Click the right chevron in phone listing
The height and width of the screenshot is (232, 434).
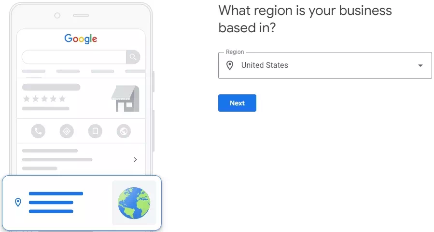(x=135, y=159)
